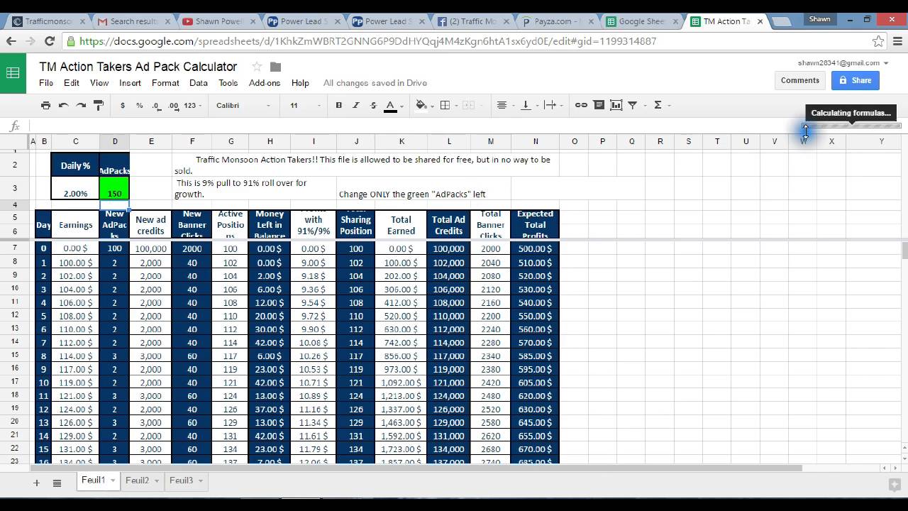
Task: Open Chrome menu icon
Action: pos(897,41)
